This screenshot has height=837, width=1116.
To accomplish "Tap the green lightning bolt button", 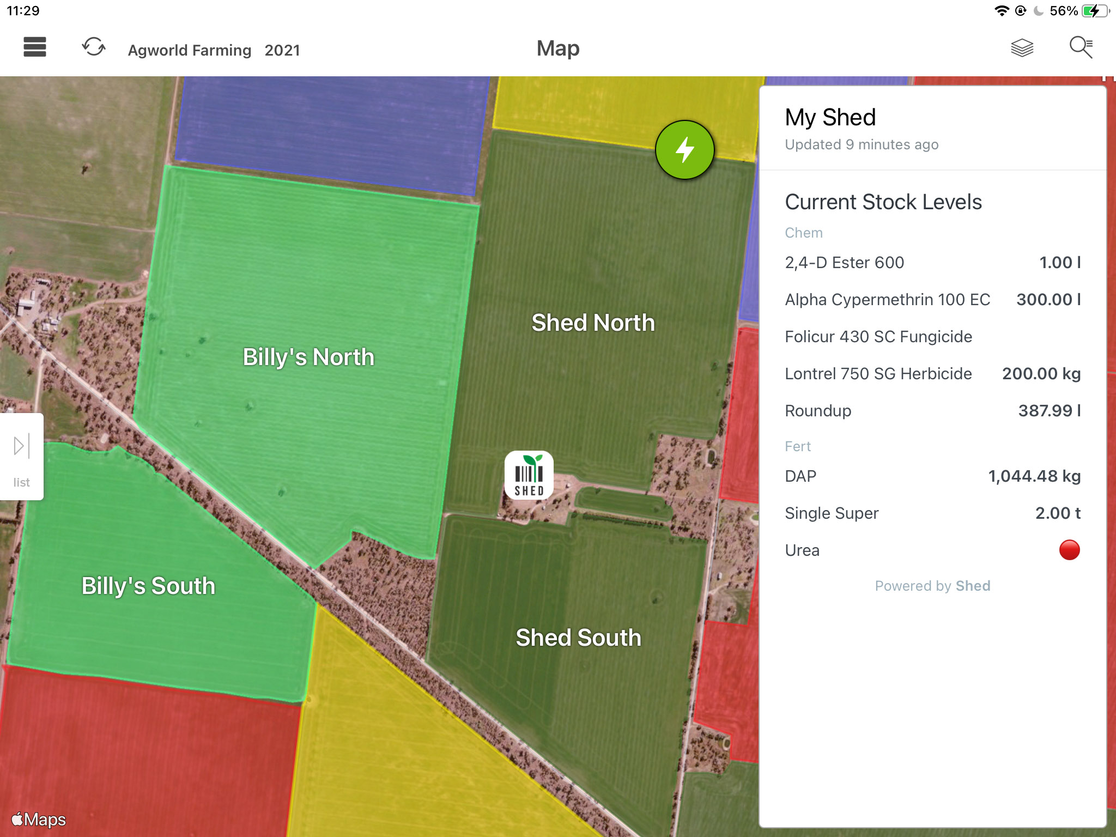I will [684, 150].
